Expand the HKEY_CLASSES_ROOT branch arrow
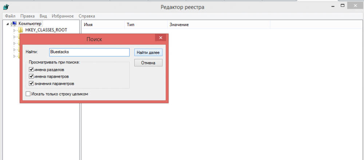Viewport: 364px width, 160px height. (x=15, y=30)
